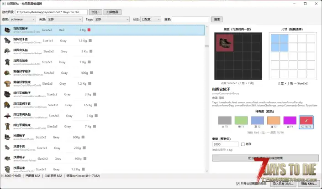Screen dimensions: 322x189
Task: Select the 绯红军阀装束 CrimsonWarlordOutfit icon
Action: 7,126
